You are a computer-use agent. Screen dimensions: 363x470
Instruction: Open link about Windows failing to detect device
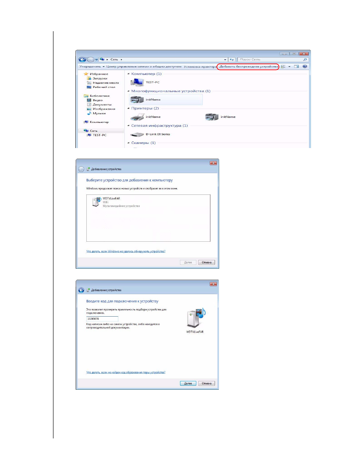pos(126,252)
